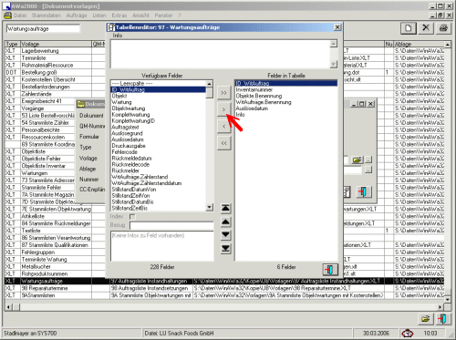
Task: Click the folder browse icon in background dialog
Action: pyautogui.click(x=358, y=160)
